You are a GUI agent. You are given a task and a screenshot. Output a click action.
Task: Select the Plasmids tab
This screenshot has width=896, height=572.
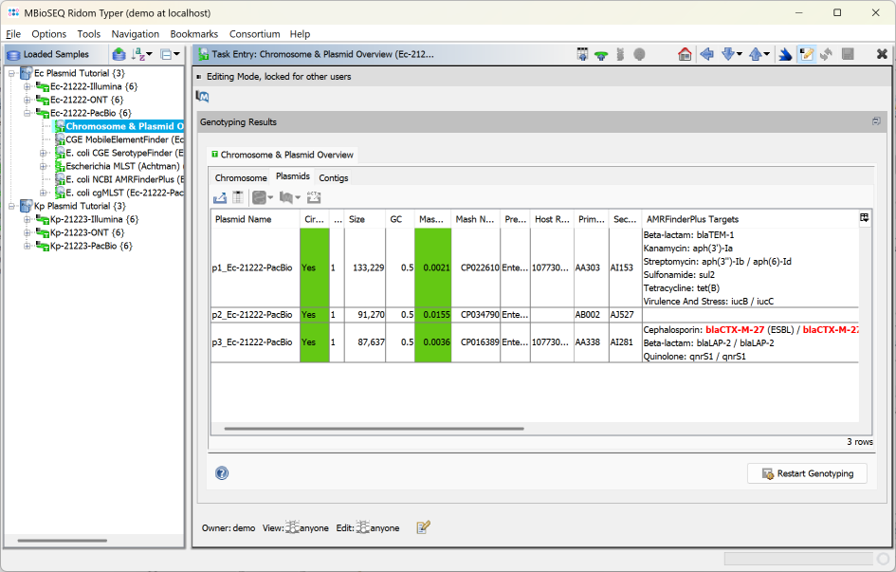293,176
